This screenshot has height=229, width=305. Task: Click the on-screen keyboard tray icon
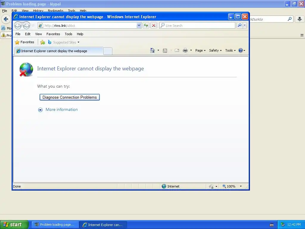click(272, 225)
